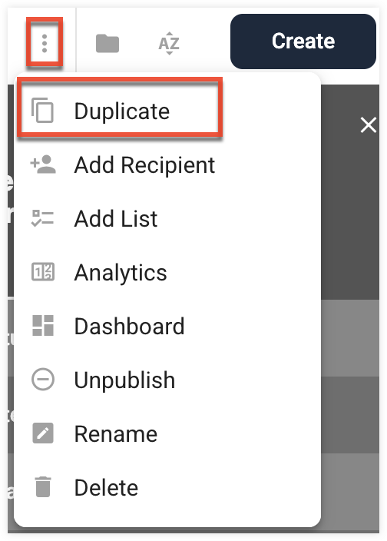This screenshot has width=387, height=541.
Task: Choose Rename from the menu
Action: (x=167, y=433)
